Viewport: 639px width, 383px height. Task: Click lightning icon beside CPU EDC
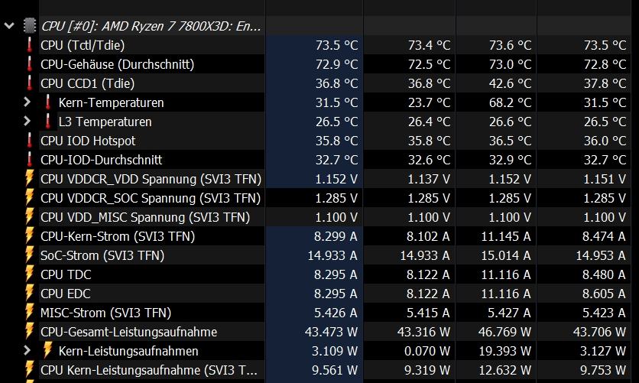pos(29,294)
